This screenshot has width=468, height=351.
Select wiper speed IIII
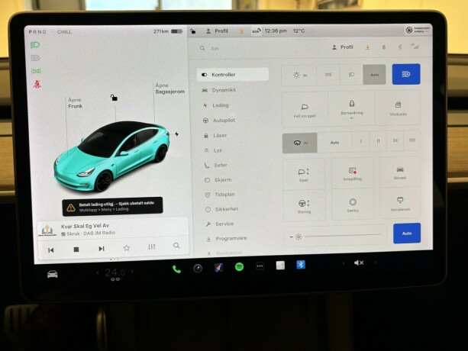[412, 140]
